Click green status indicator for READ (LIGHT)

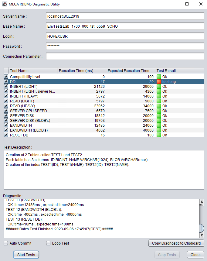click(x=159, y=101)
